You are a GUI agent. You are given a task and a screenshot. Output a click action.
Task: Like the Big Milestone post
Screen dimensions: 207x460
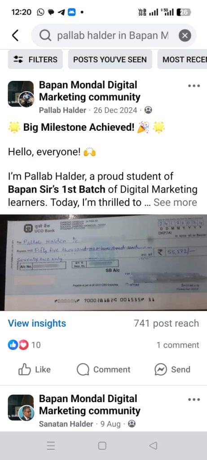(x=34, y=370)
